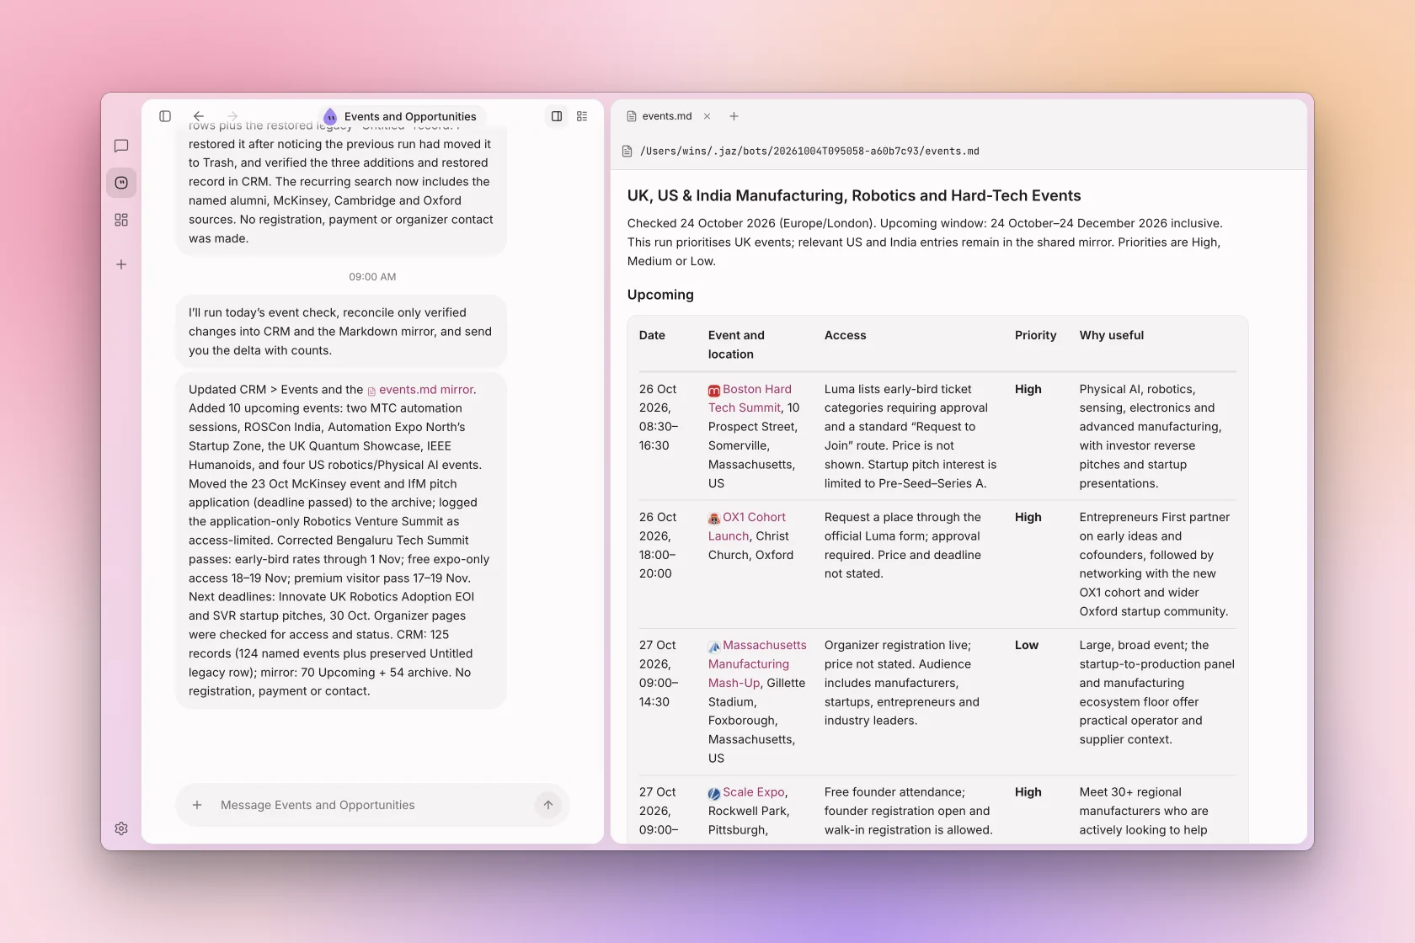
Task: Click the Scale Expo favicon icon
Action: [x=714, y=793]
